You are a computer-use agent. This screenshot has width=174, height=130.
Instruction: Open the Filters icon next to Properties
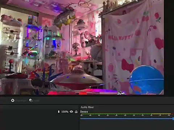(x=31, y=100)
